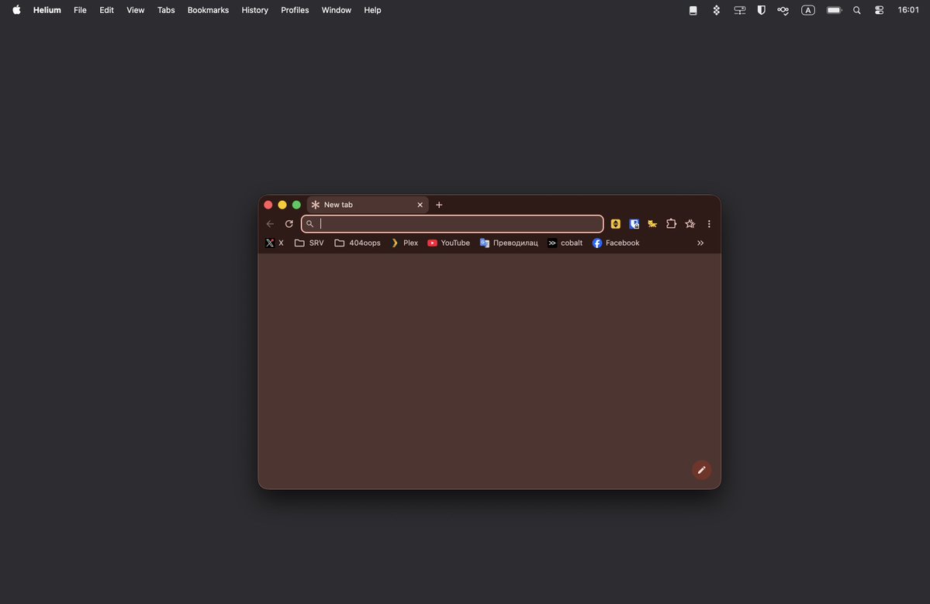The image size is (930, 604).
Task: Click the three-circles checkmark menu bar icon
Action: [783, 10]
